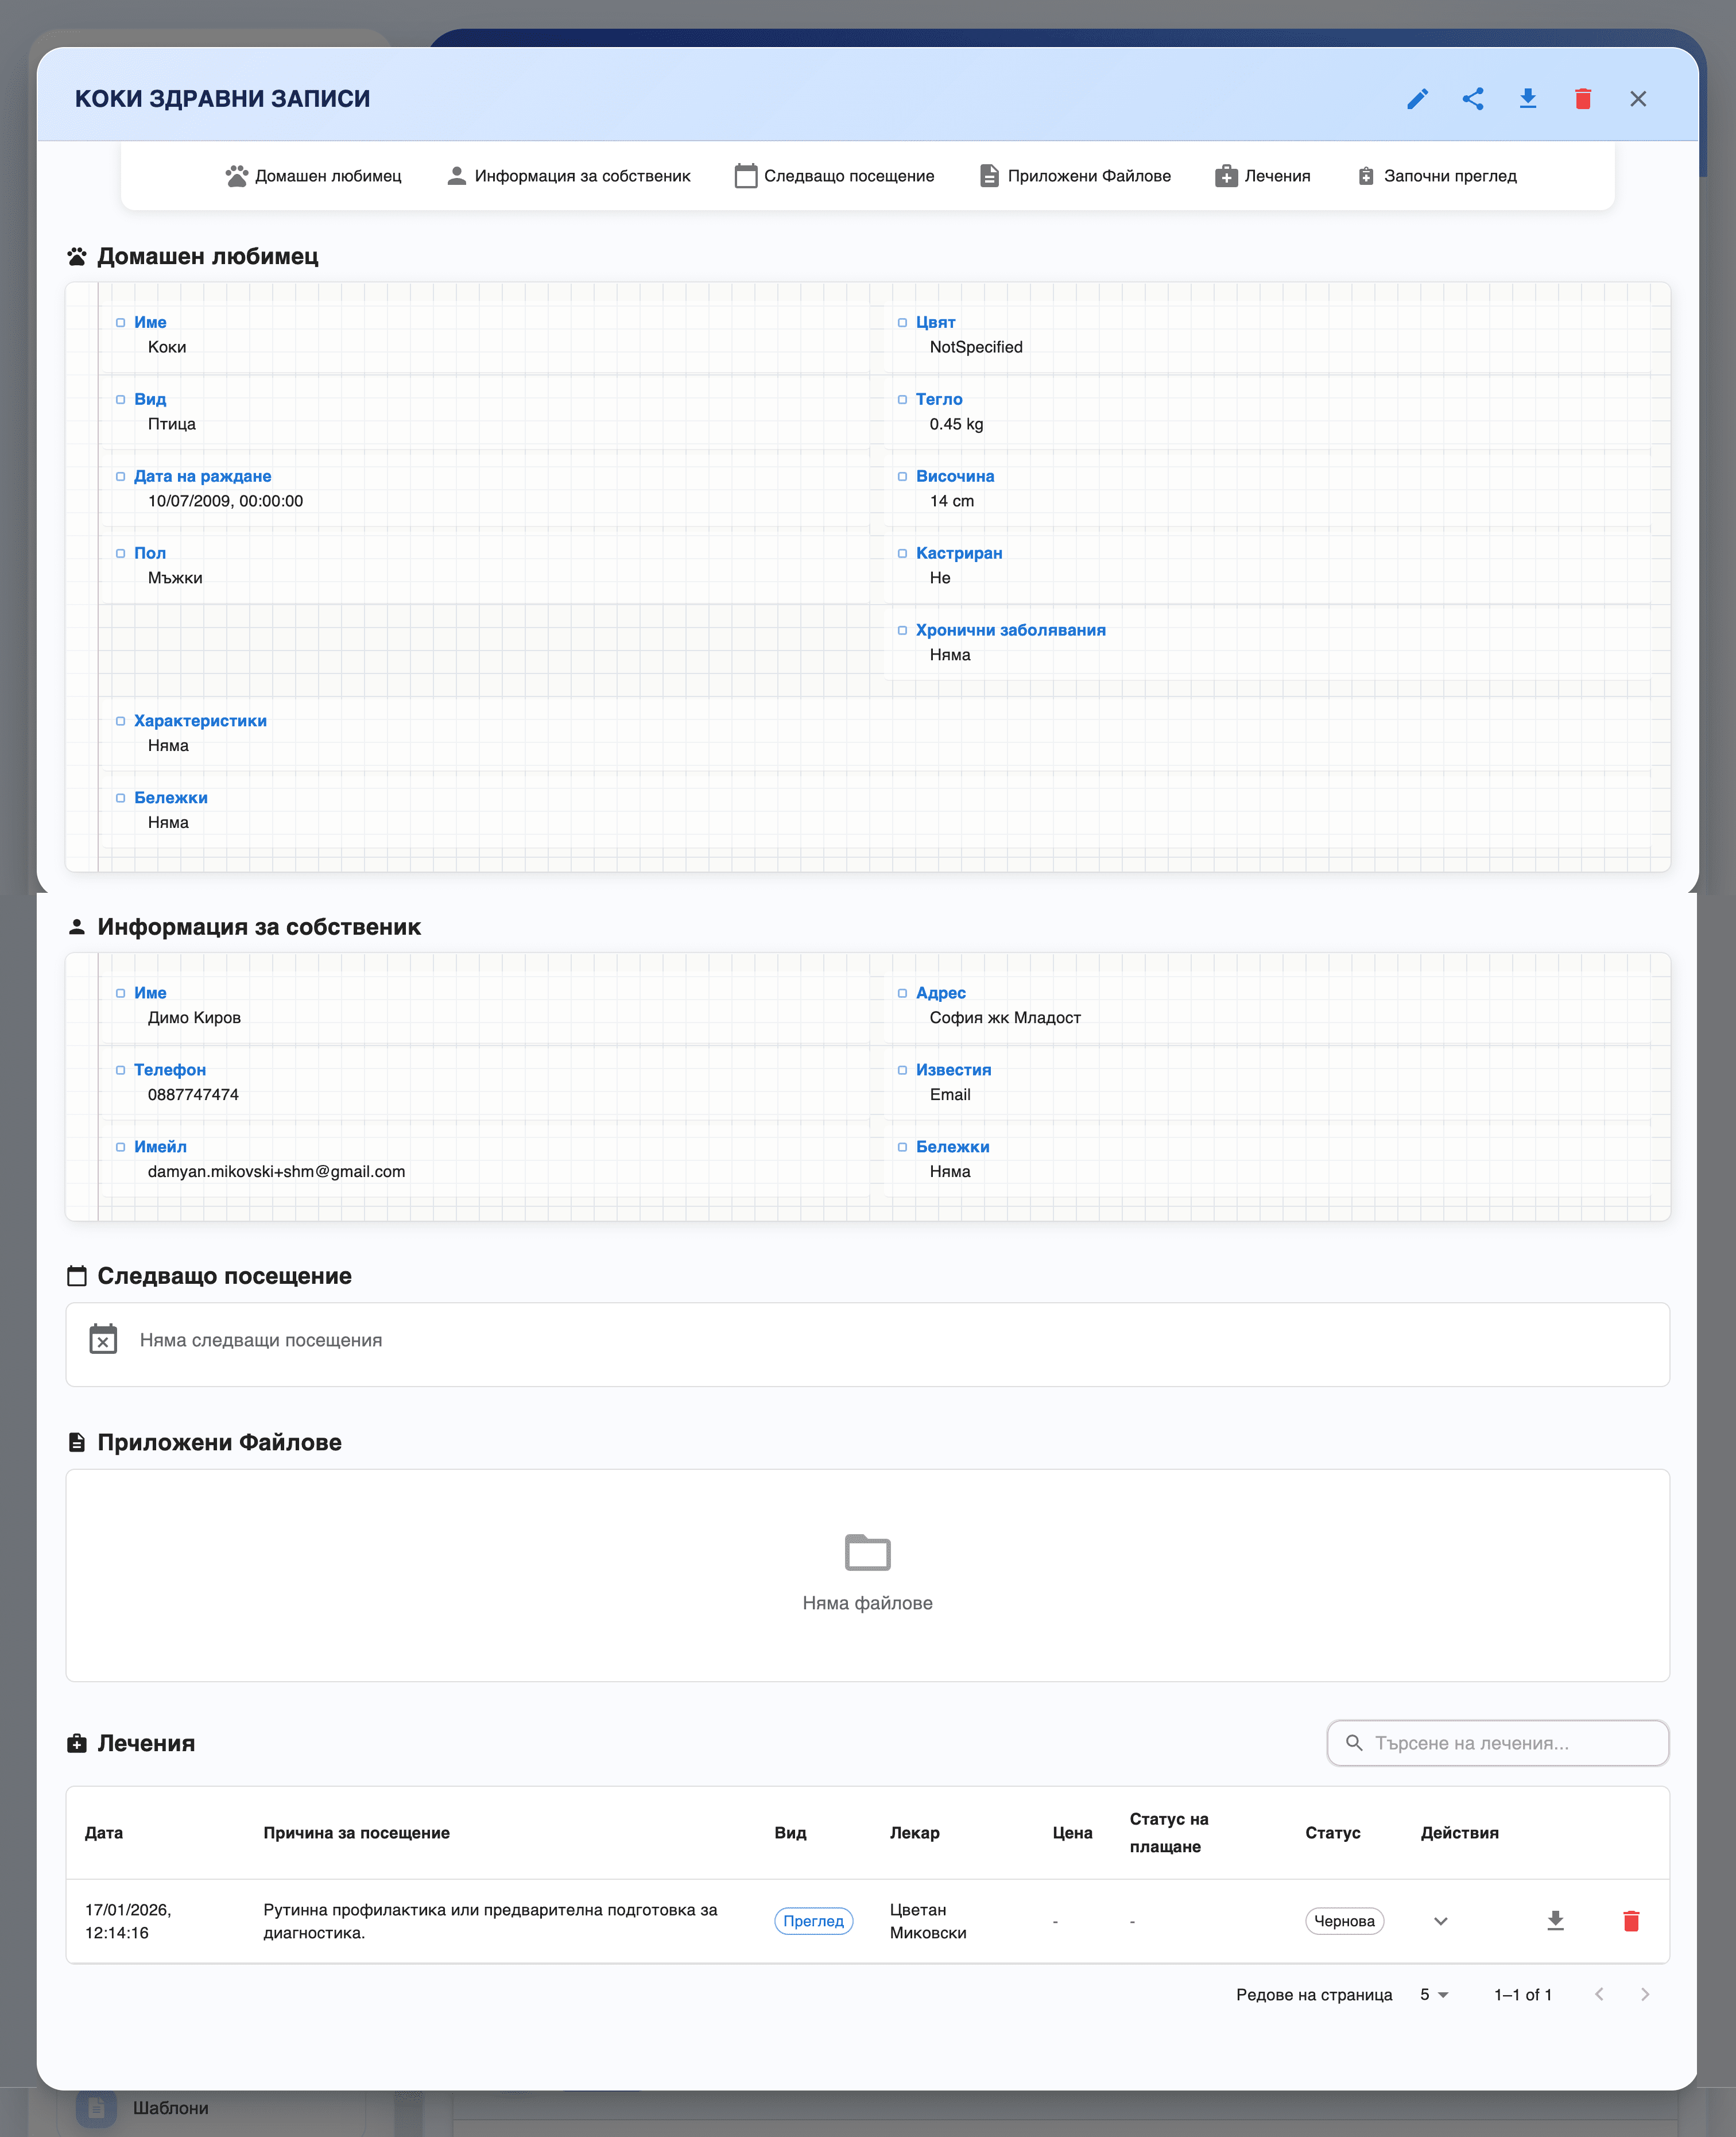Go to previous page of treatments
The height and width of the screenshot is (2137, 1736).
(1599, 1994)
